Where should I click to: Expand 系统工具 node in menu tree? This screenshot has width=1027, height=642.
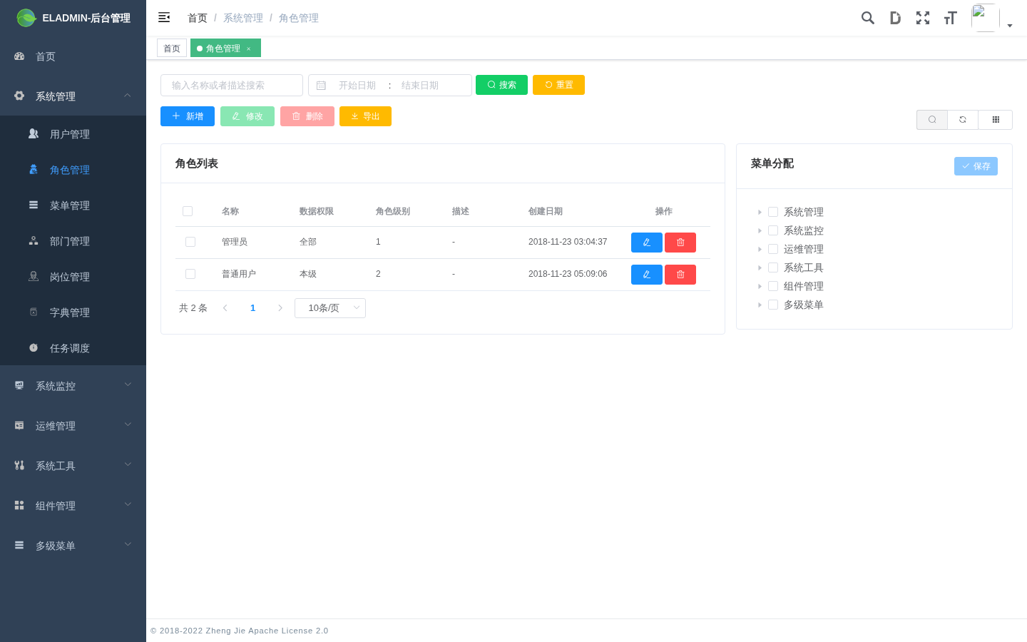(x=760, y=267)
